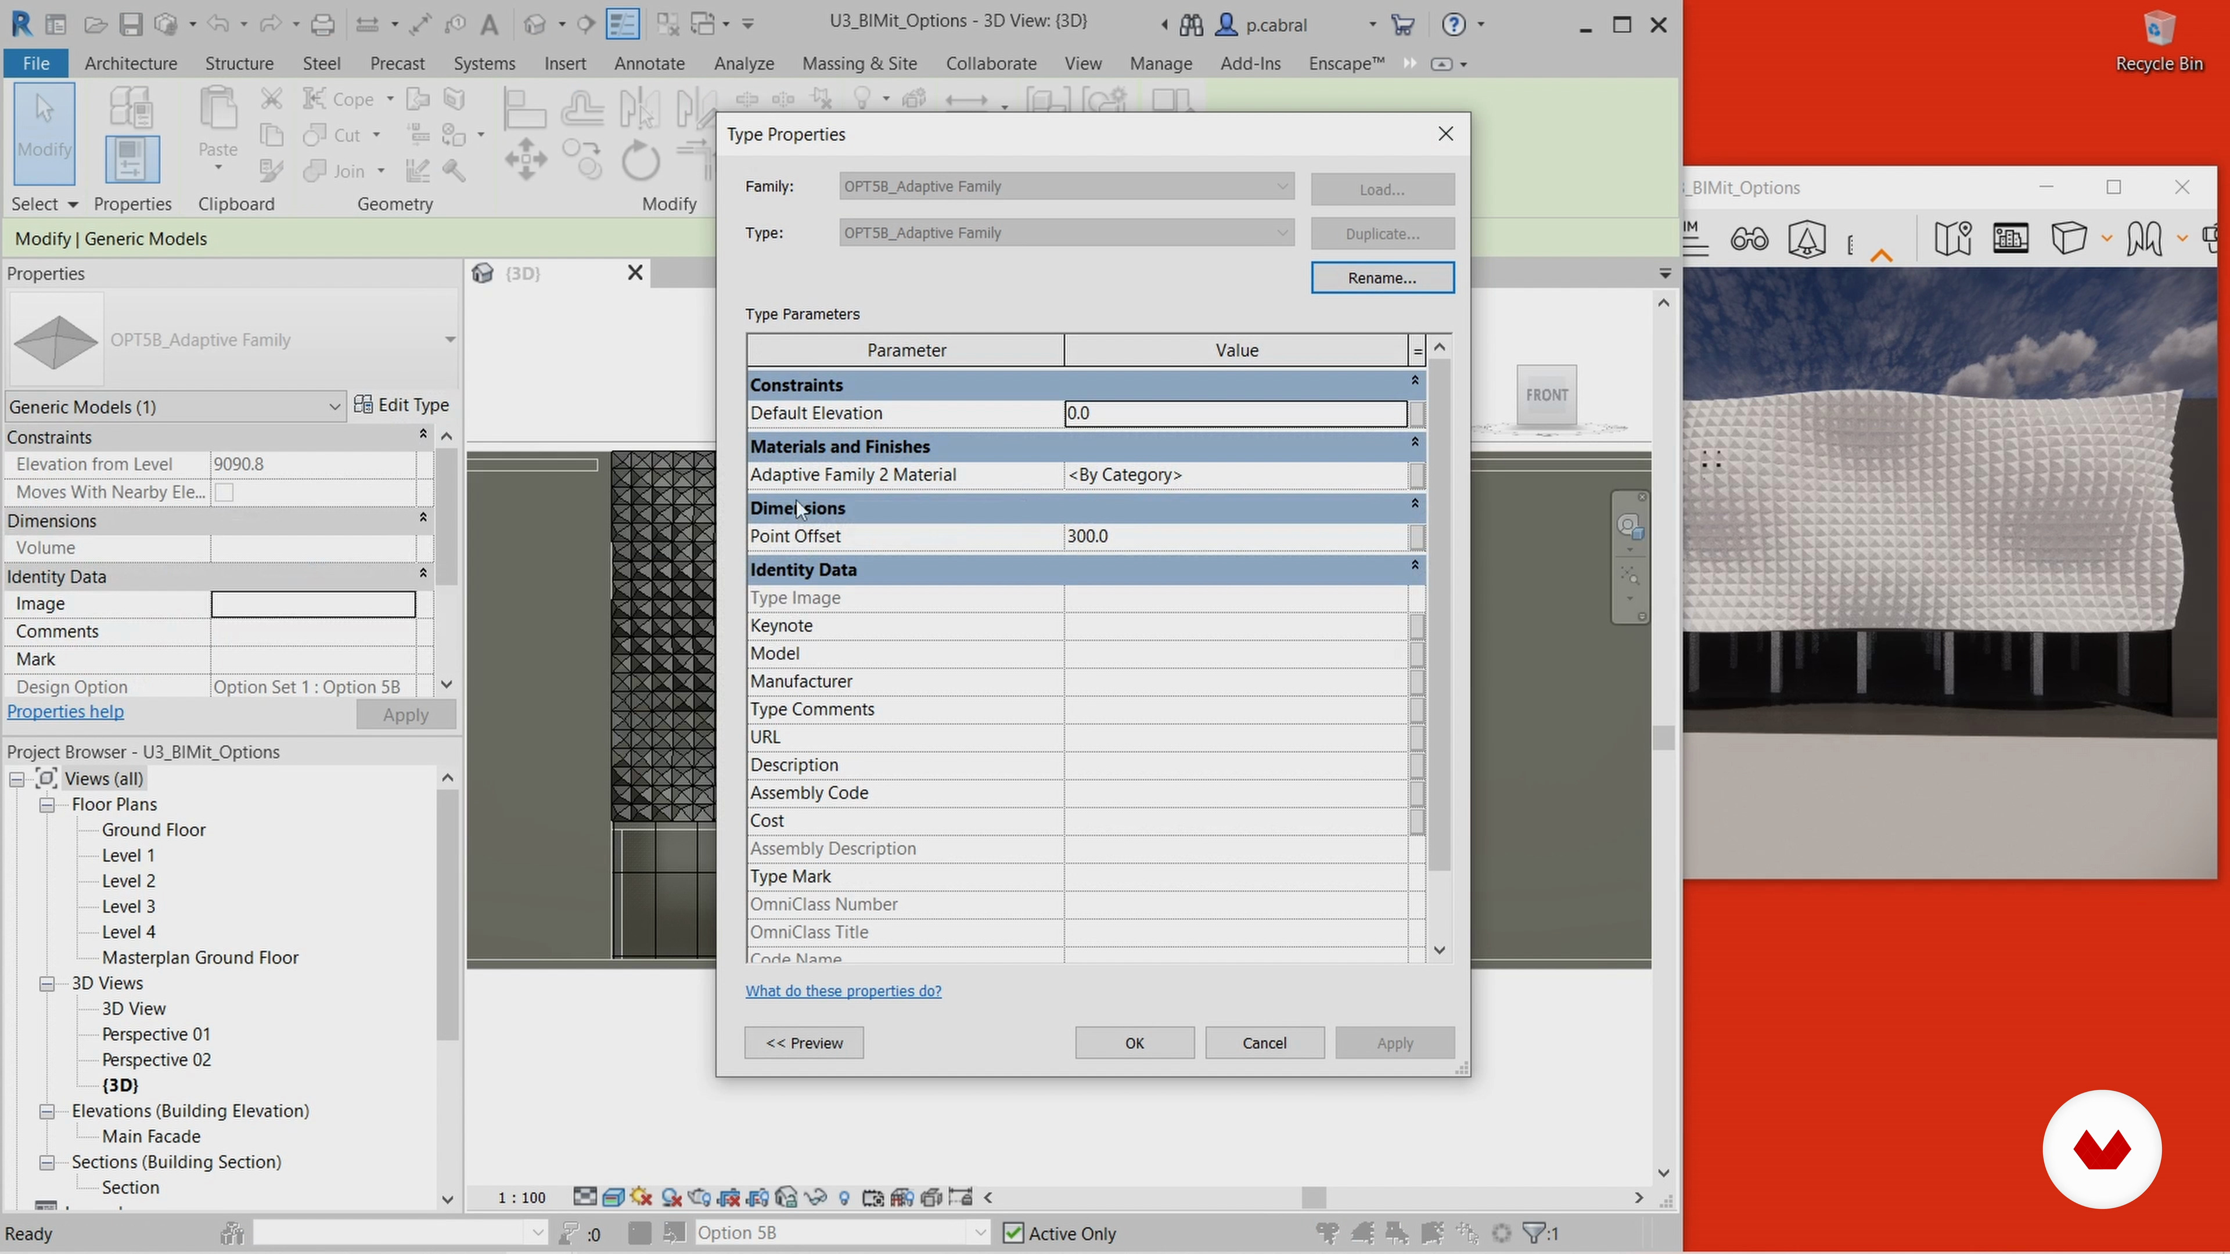Open What do these properties do link
2230x1254 pixels.
pyautogui.click(x=843, y=991)
